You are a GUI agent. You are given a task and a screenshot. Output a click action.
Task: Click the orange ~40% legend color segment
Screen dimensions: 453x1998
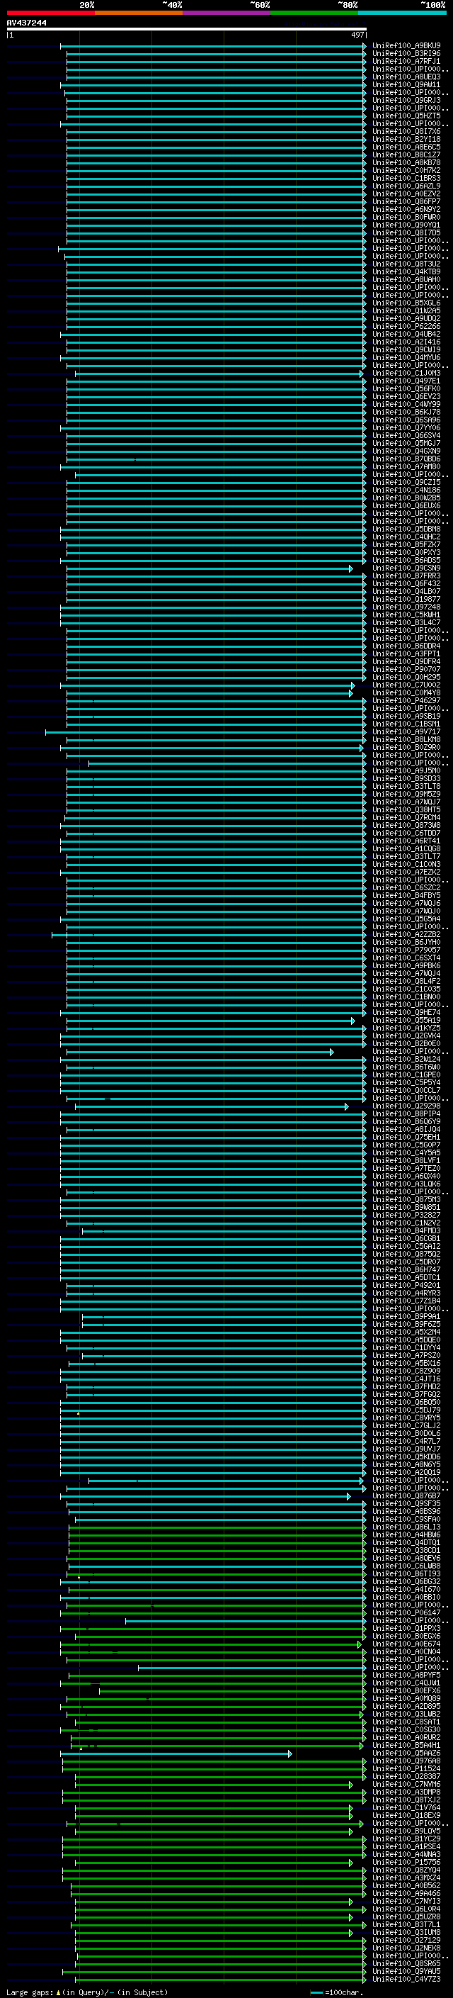click(139, 13)
